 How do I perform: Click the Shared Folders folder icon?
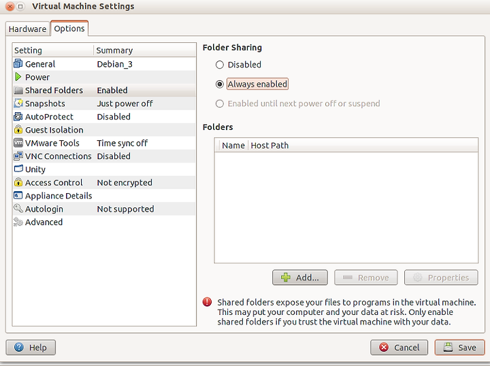pyautogui.click(x=18, y=90)
